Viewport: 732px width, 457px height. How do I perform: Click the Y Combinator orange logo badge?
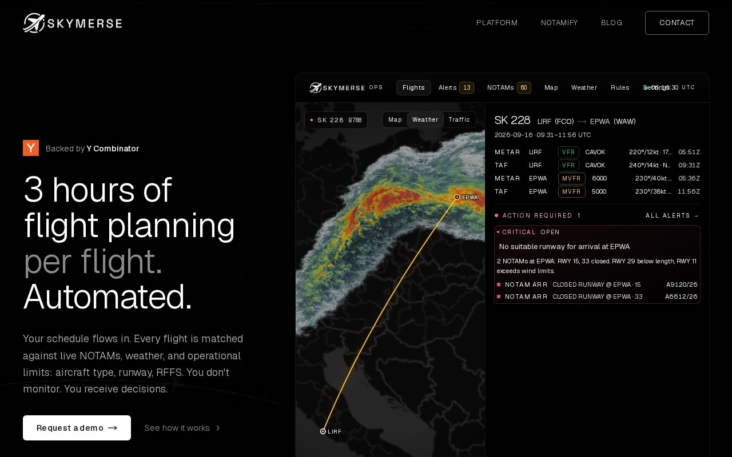click(31, 148)
